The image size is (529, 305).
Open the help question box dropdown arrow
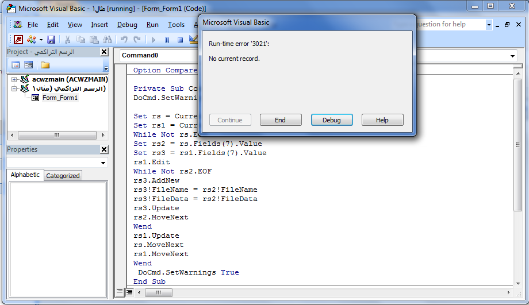tap(489, 25)
